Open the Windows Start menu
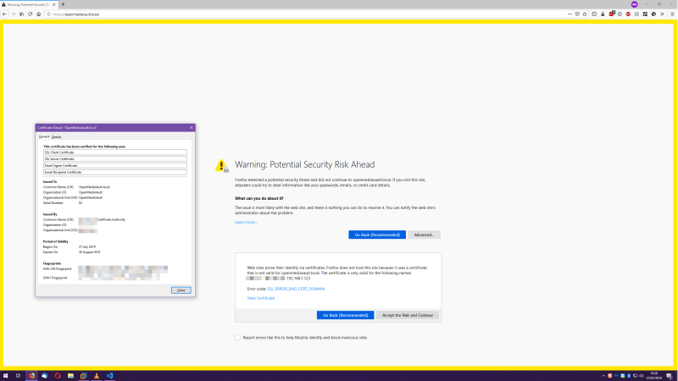The height and width of the screenshot is (381, 678). pyautogui.click(x=6, y=376)
